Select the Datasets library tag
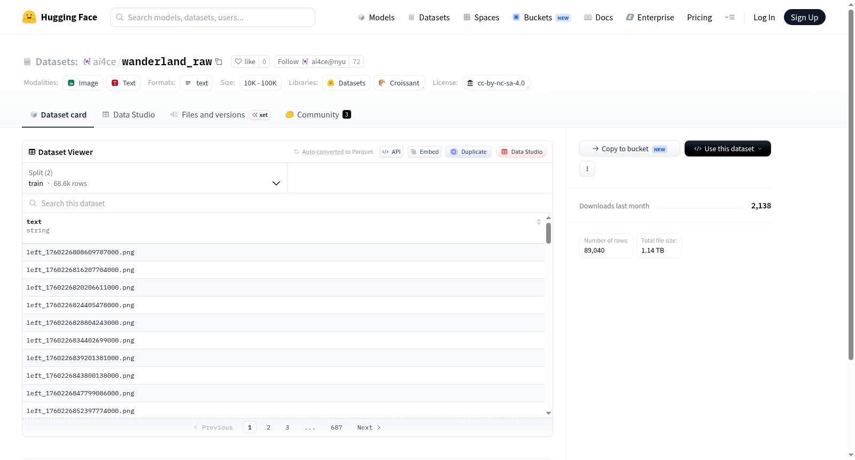 [x=346, y=83]
